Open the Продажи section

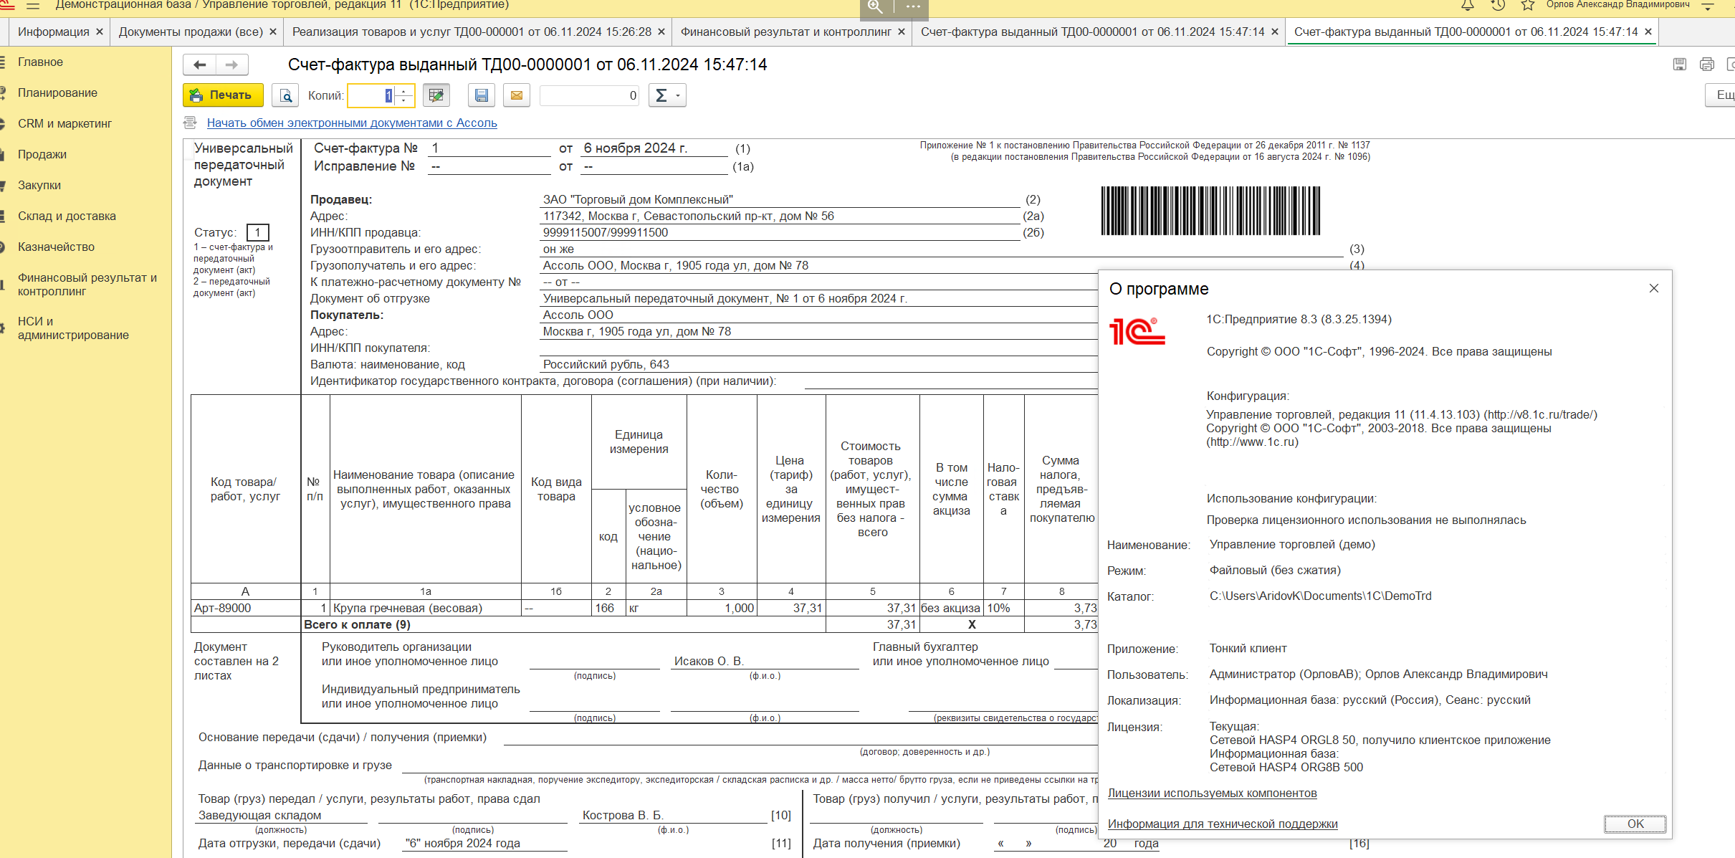(x=42, y=155)
